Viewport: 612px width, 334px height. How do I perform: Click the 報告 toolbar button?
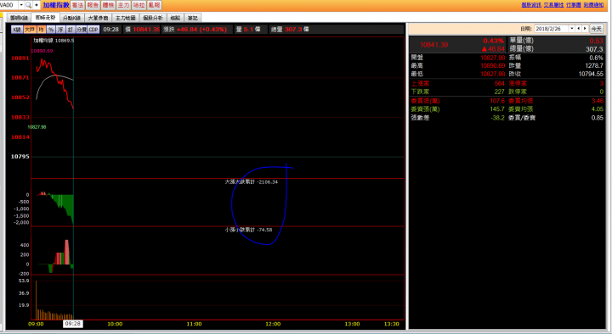93,5
